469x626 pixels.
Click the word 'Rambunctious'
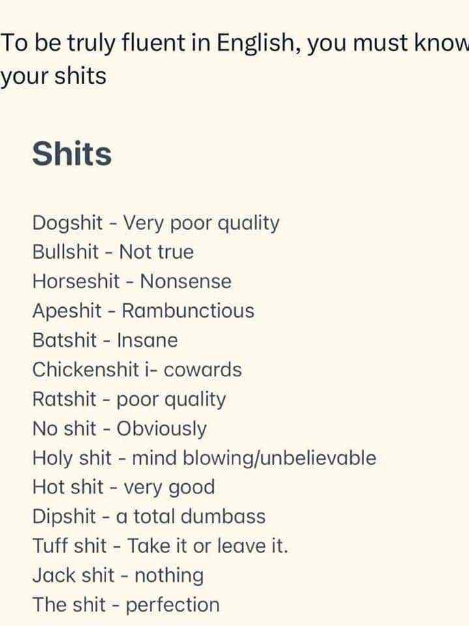click(188, 311)
